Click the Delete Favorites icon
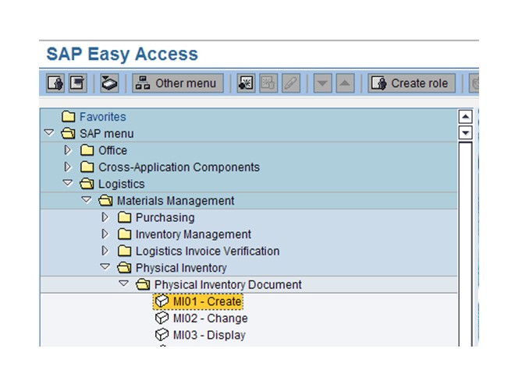This screenshot has height=387, width=522. [x=268, y=83]
